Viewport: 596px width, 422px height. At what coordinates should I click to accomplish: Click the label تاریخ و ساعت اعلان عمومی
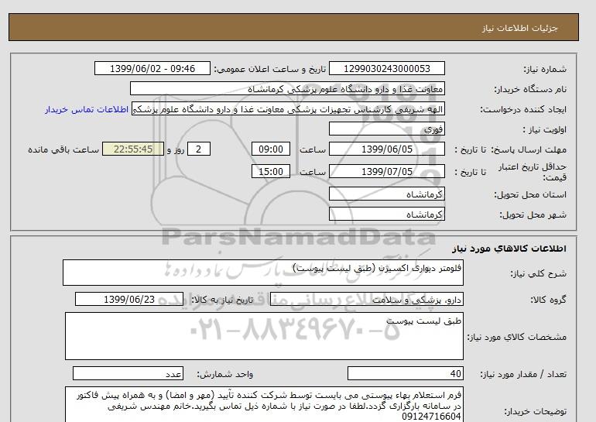click(x=270, y=69)
